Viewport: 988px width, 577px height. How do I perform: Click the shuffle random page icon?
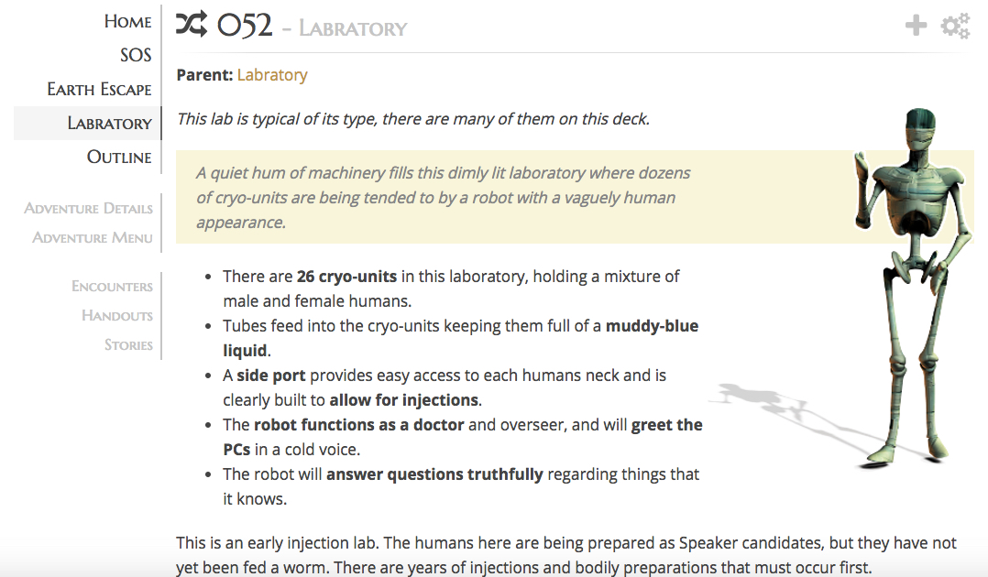click(192, 26)
